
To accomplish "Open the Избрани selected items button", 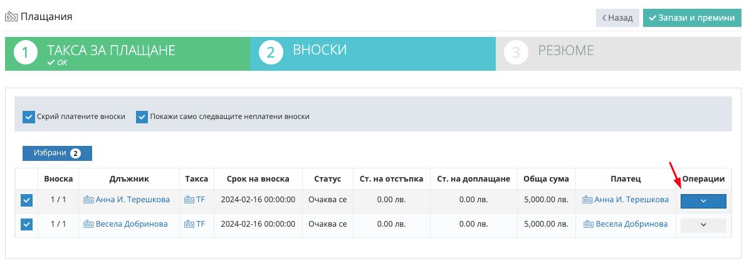I will coord(57,153).
